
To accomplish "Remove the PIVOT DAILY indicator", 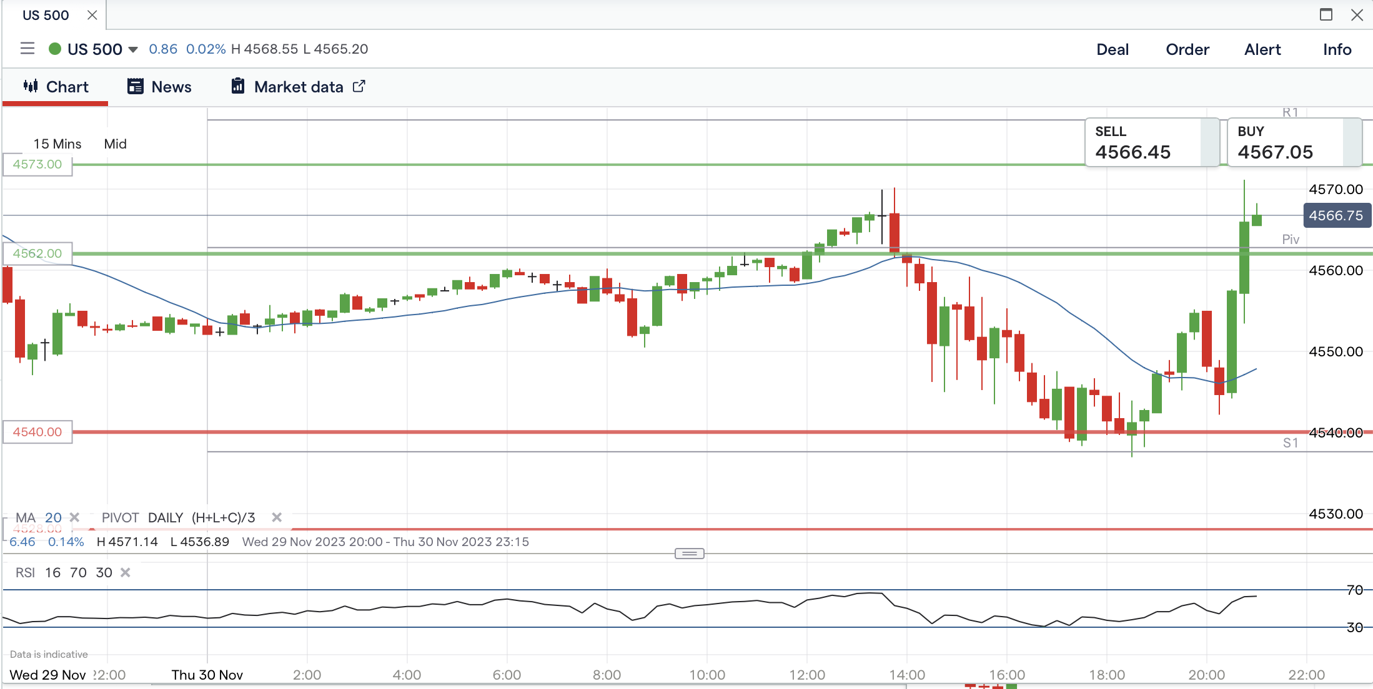I will (277, 517).
